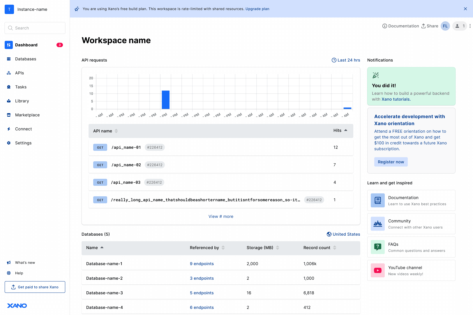The image size is (473, 315).
Task: Click the Community people icon
Action: click(378, 224)
